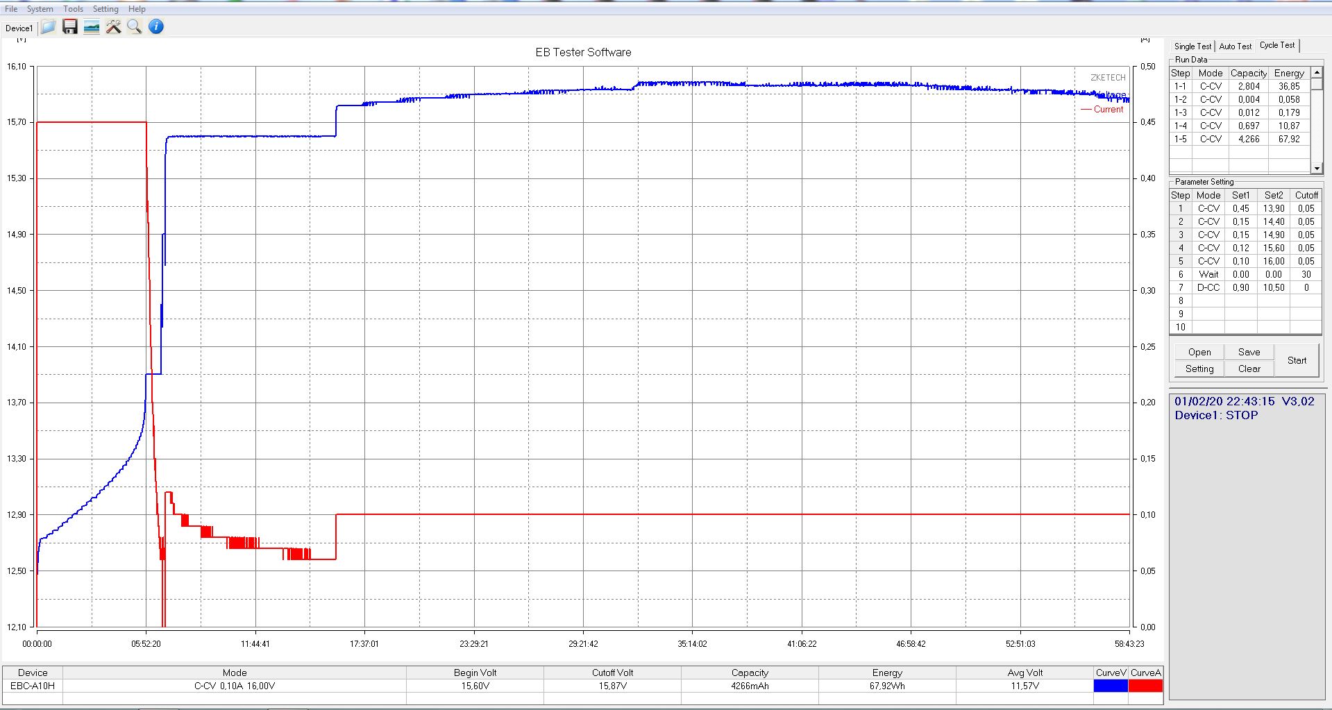Open the Help menu

click(x=137, y=9)
